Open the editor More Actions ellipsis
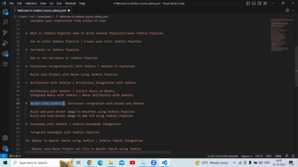This screenshot has width=298, height=167. tap(293, 10)
